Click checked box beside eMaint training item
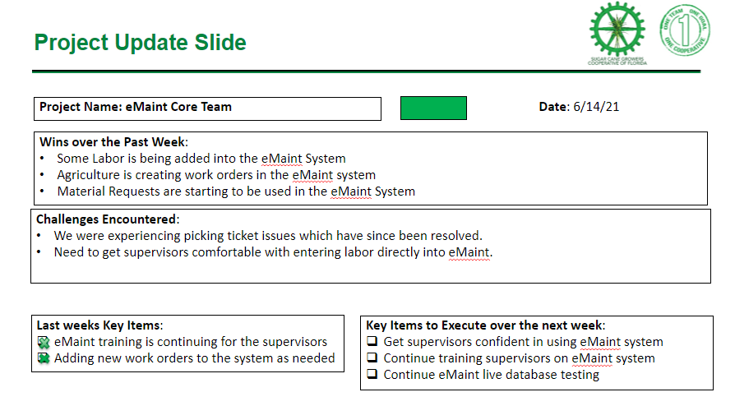735x406 pixels. pos(44,343)
